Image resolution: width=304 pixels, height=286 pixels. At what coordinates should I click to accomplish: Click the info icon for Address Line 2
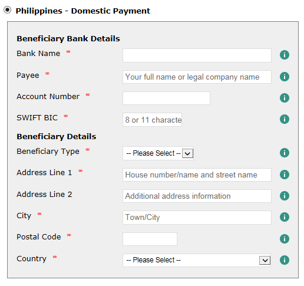[285, 196]
